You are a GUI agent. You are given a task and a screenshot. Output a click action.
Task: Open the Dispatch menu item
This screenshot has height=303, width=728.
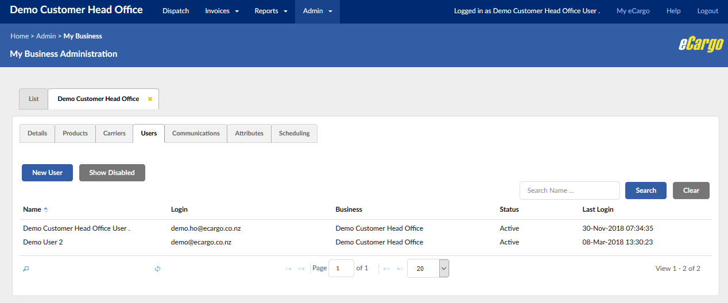pos(176,11)
